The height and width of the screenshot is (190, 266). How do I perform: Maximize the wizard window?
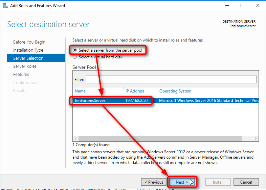(242, 5)
